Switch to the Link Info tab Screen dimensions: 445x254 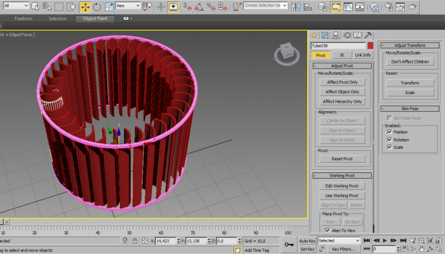pos(362,55)
